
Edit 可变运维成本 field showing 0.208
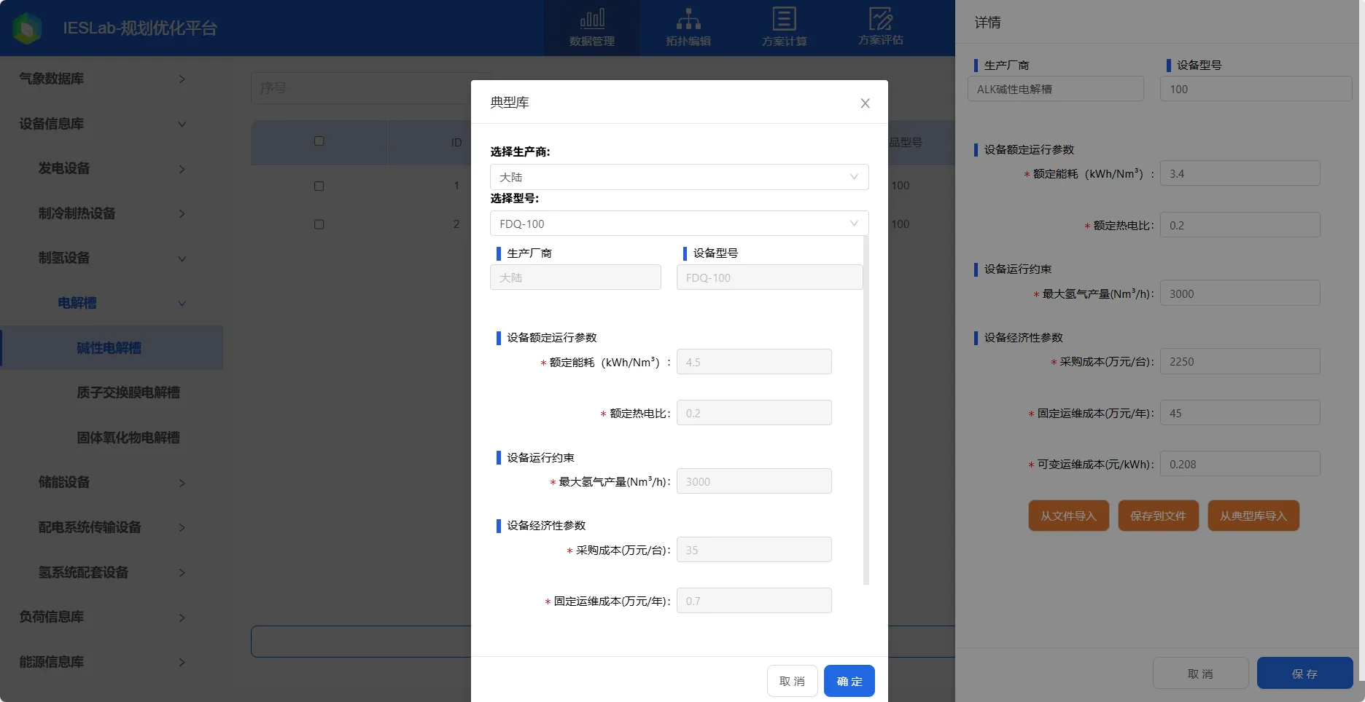click(x=1240, y=464)
